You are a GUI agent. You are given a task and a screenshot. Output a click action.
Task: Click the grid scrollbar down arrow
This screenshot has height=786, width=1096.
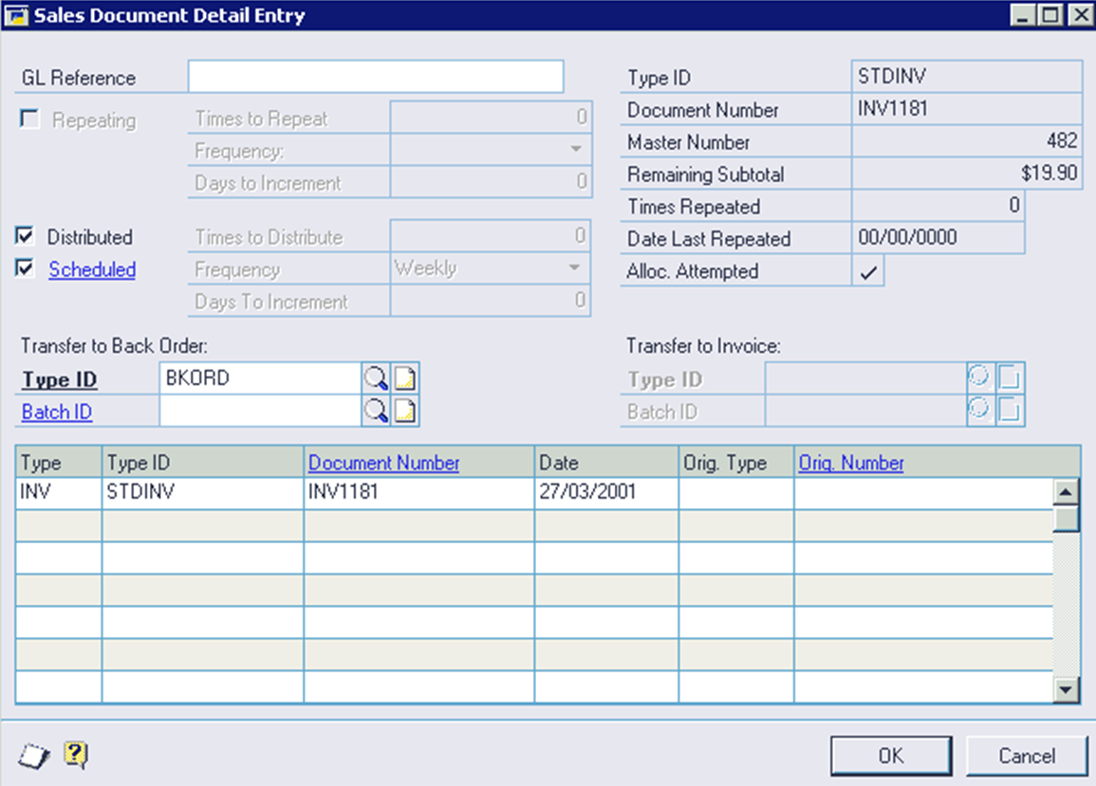tap(1068, 690)
